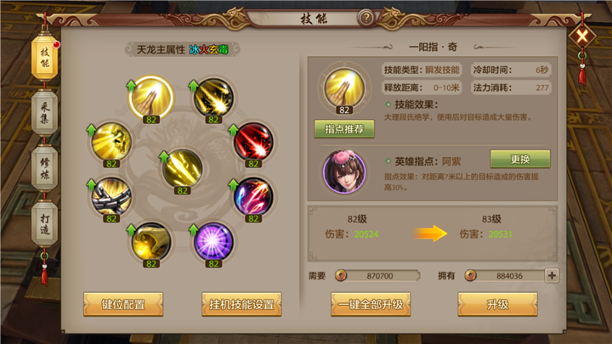Select the multicolor swirl skill icon
Viewport: 612px width, 344px height.
coord(253,197)
